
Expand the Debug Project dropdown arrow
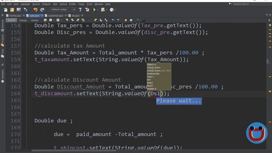107,10
